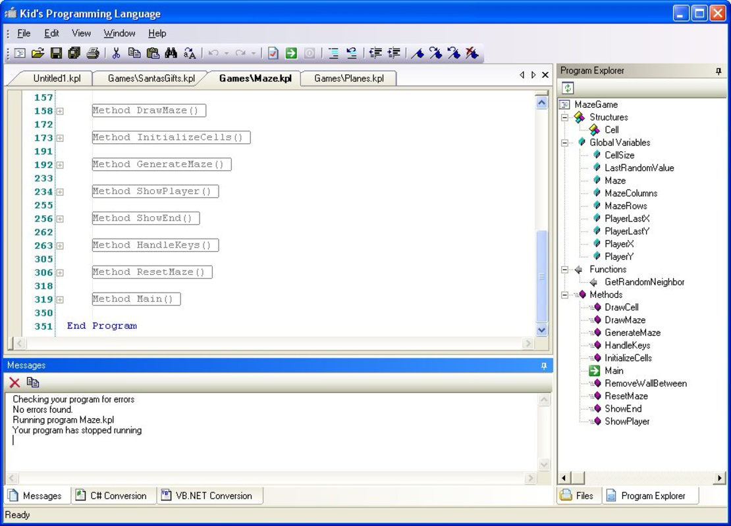
Task: Switch to the Files panel tab
Action: tap(579, 496)
